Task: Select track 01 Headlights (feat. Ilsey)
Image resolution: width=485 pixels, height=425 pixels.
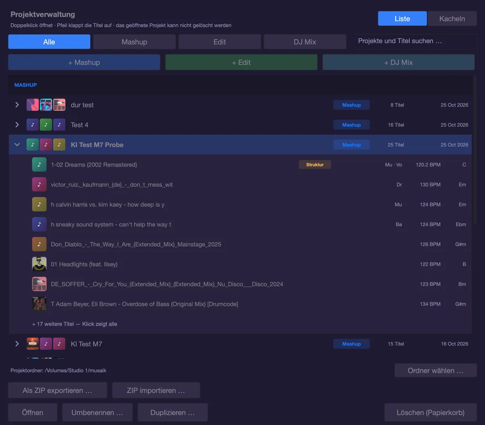Action: (240, 264)
